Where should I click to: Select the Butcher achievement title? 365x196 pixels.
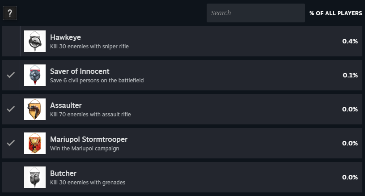pyautogui.click(x=64, y=173)
